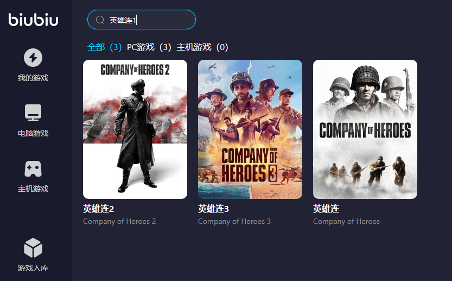Viewport: 452px width, 281px height.
Task: Click the search magnifier icon
Action: tap(100, 20)
